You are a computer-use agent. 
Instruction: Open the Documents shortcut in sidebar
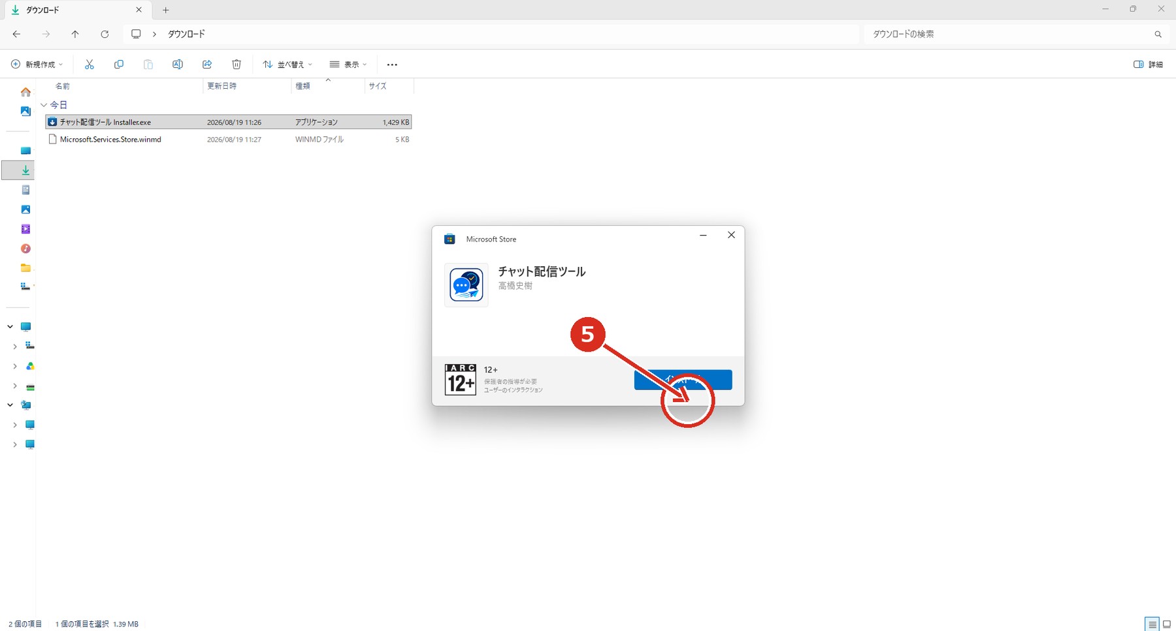[25, 190]
